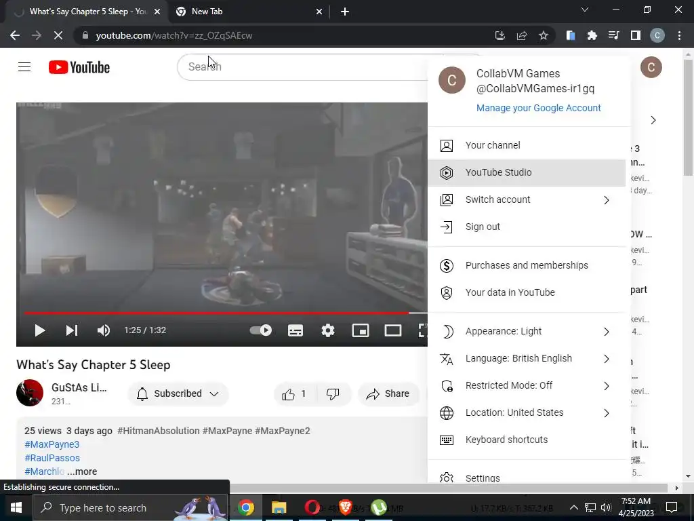Open Chrome profile C avatar

(x=657, y=35)
